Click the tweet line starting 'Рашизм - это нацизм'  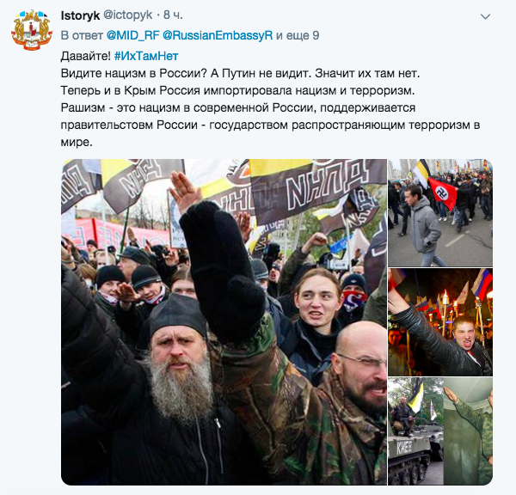click(238, 107)
